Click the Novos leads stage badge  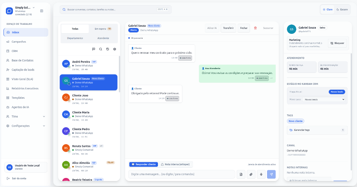[x=337, y=92]
